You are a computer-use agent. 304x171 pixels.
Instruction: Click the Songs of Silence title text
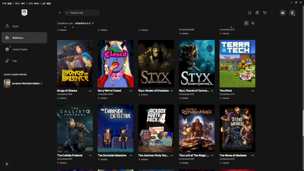pos(67,91)
